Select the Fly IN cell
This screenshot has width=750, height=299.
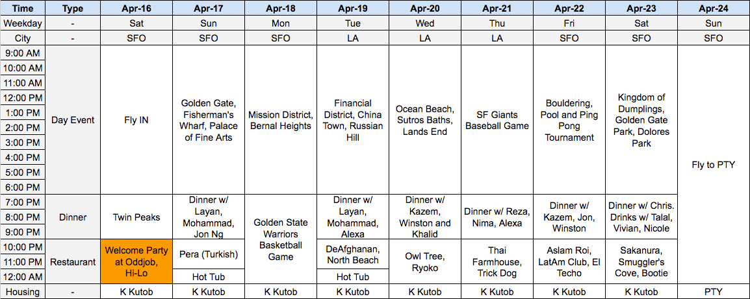136,120
